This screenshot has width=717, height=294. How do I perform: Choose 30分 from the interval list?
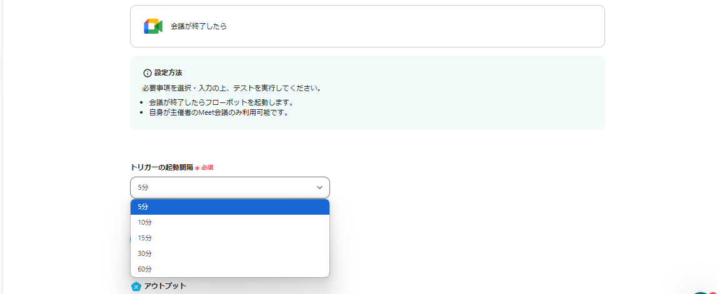pyautogui.click(x=230, y=253)
